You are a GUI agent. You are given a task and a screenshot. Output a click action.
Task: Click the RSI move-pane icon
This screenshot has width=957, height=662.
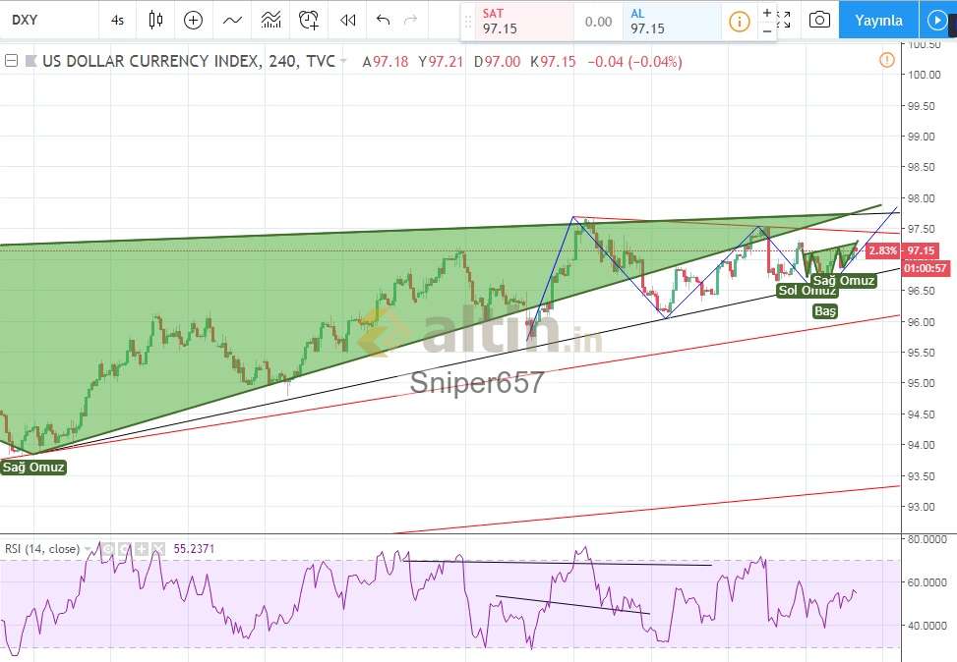point(142,549)
